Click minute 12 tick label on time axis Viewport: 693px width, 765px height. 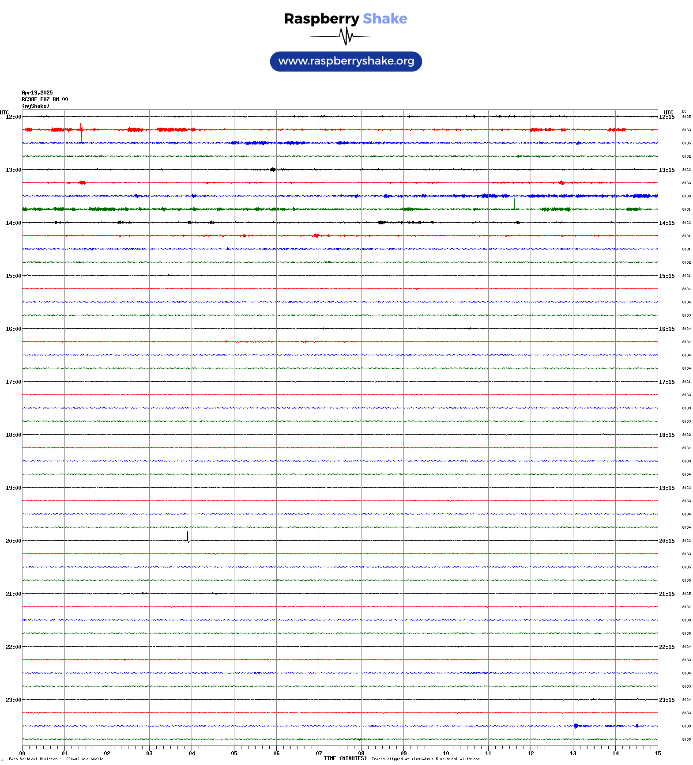pyautogui.click(x=531, y=754)
